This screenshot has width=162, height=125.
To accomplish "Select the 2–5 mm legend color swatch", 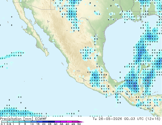I will click(22, 122).
